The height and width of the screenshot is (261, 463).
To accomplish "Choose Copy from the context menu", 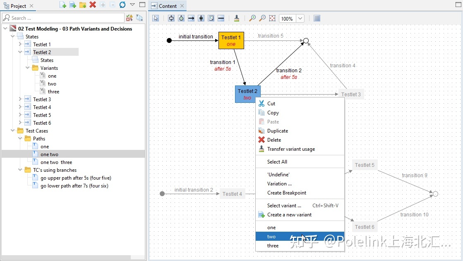I will click(x=300, y=112).
